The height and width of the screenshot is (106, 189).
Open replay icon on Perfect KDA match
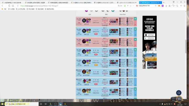[135, 60]
